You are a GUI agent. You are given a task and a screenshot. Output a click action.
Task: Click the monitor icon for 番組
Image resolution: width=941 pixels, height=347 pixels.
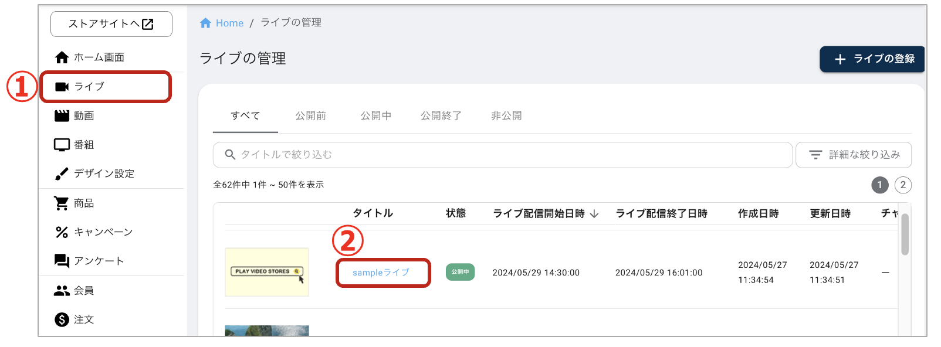coord(62,145)
